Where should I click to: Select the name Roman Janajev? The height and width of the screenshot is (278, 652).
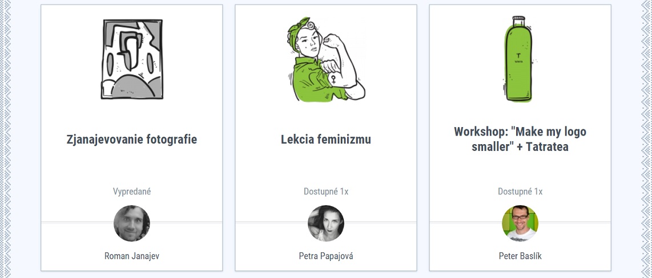pos(132,256)
